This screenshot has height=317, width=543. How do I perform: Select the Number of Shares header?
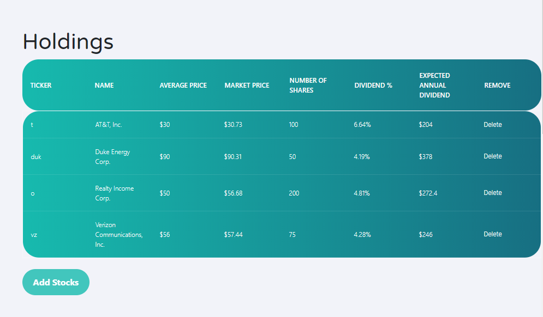(x=308, y=86)
